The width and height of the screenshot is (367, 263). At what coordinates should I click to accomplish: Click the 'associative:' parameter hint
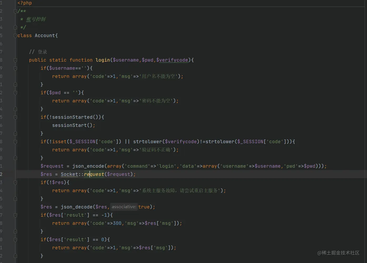(124, 207)
